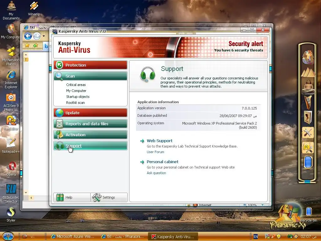Click the Database published date value
The image size is (321, 241).
pyautogui.click(x=238, y=116)
